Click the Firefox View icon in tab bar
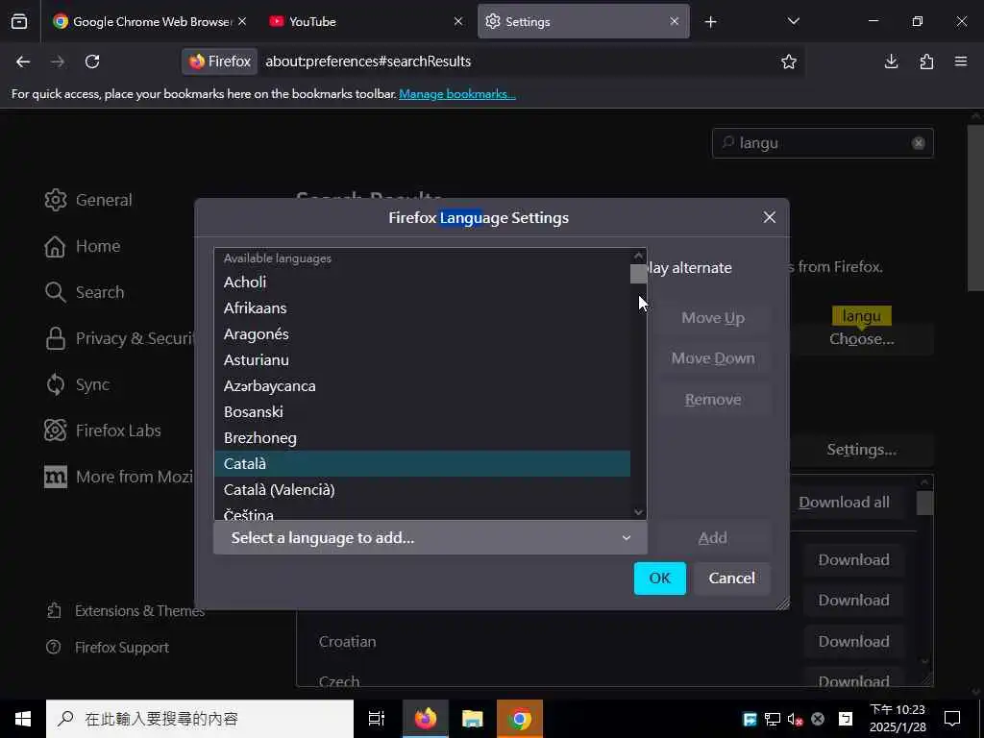Screen dimensions: 984x738 click(x=19, y=21)
